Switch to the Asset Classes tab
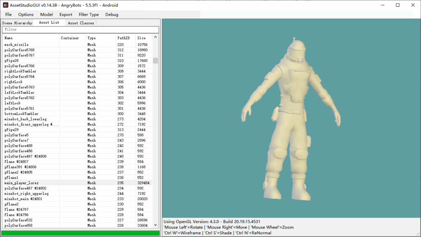 81,23
